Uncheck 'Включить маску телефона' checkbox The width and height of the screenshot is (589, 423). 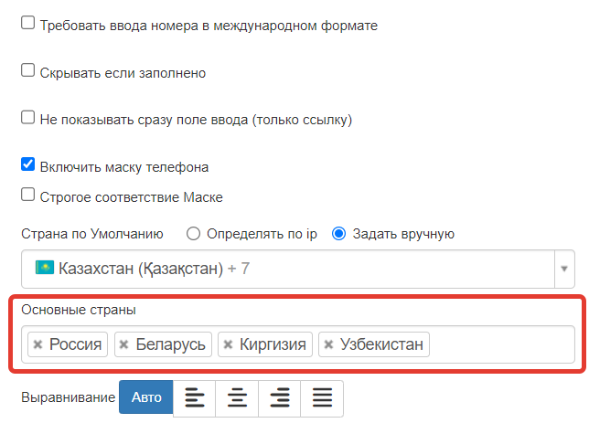point(27,164)
